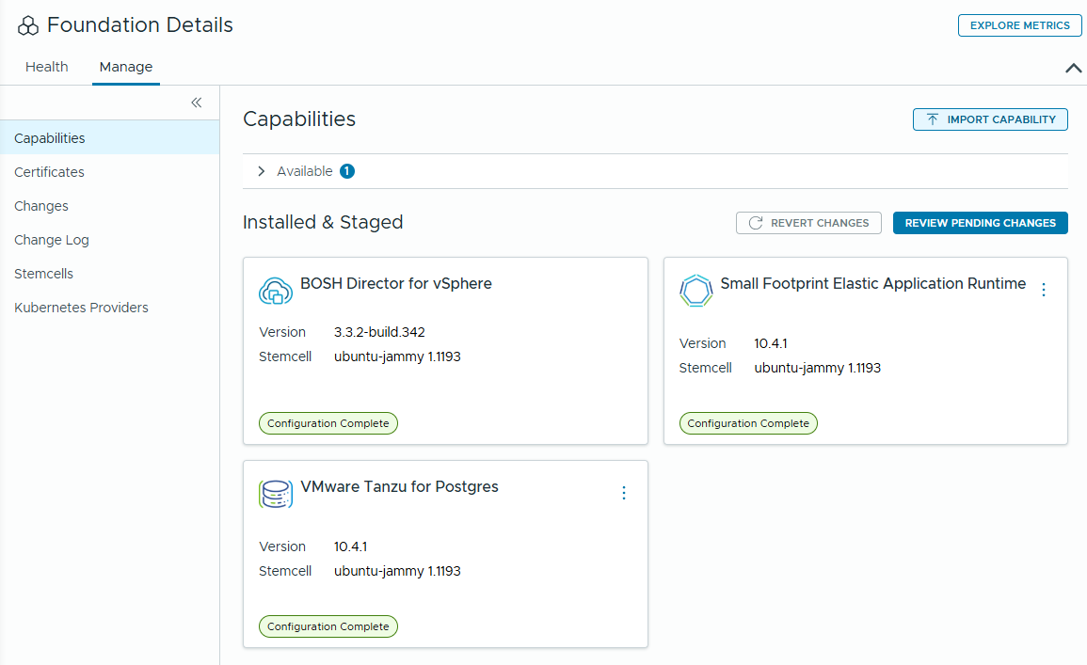
Task: Click the Revert Changes button
Action: click(808, 223)
